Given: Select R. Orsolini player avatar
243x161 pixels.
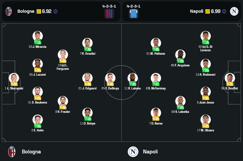Looking at the screenshot, I should pos(87,43).
